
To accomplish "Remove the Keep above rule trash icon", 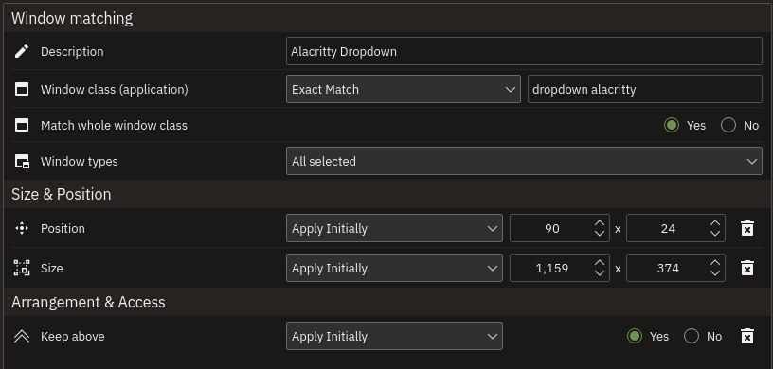I will [x=747, y=336].
